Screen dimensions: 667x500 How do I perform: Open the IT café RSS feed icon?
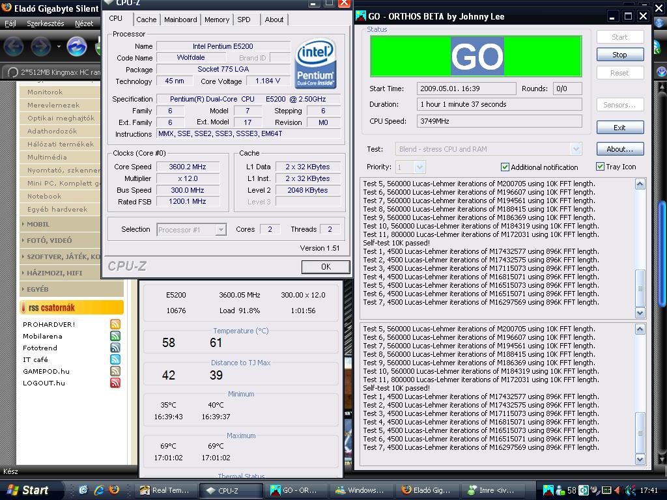(x=115, y=359)
